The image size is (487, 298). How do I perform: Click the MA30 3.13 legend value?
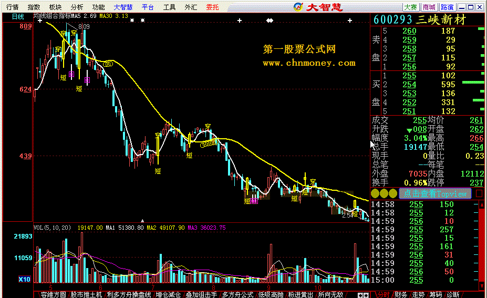(113, 16)
